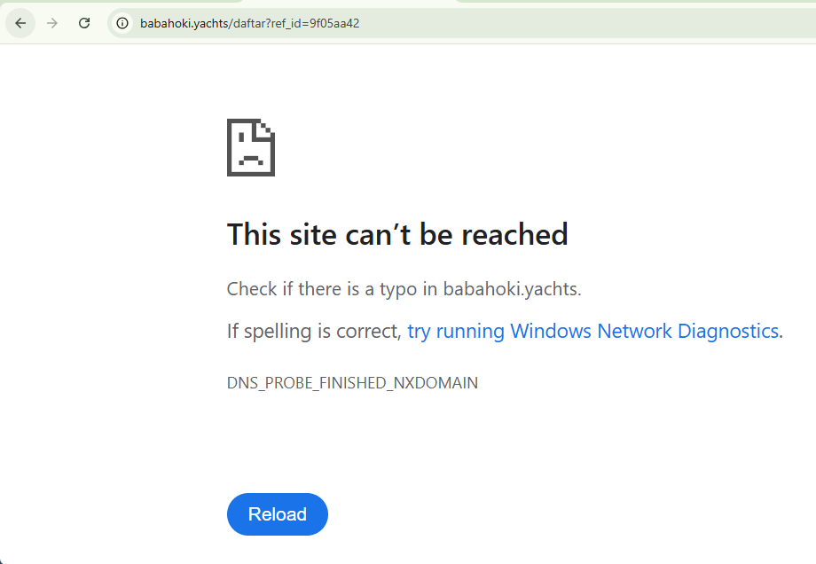Image resolution: width=816 pixels, height=564 pixels.
Task: Click the Check if there is a typo line
Action: (x=404, y=289)
